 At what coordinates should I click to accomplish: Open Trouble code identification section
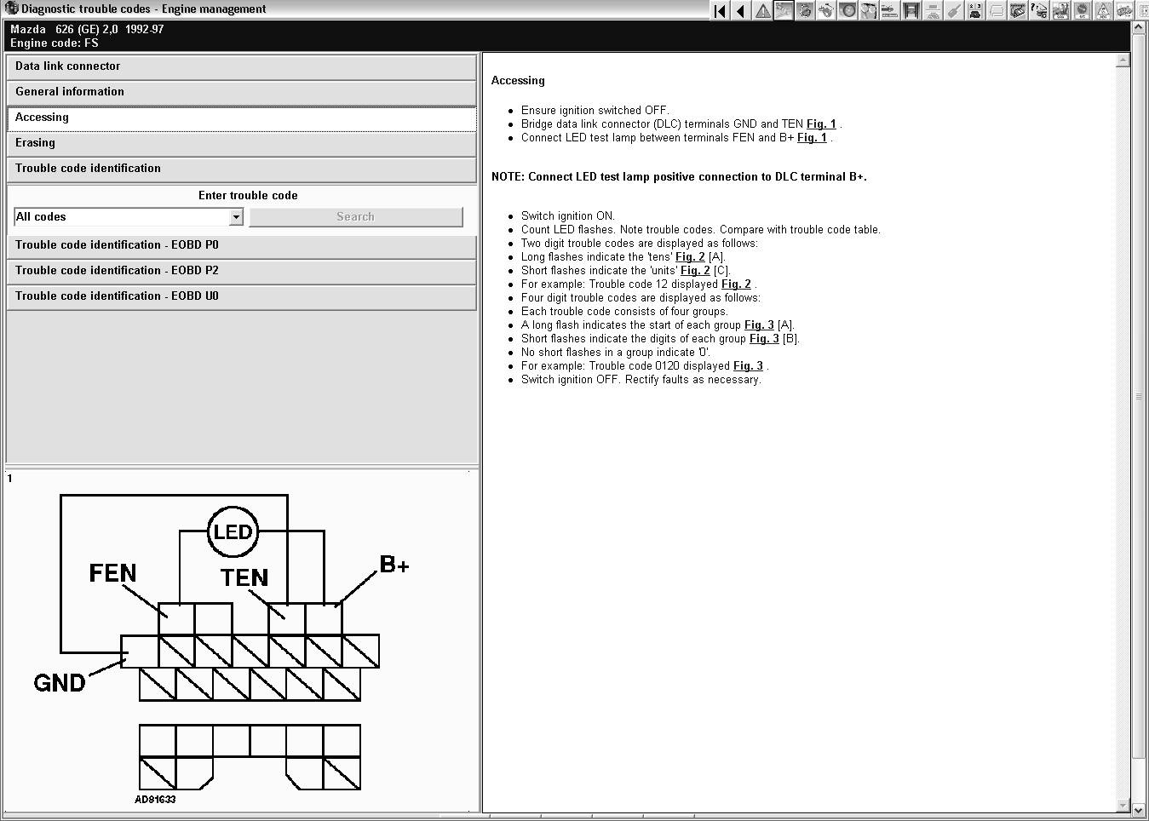tap(242, 169)
